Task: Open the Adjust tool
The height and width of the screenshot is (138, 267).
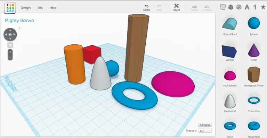Action: 177,8
